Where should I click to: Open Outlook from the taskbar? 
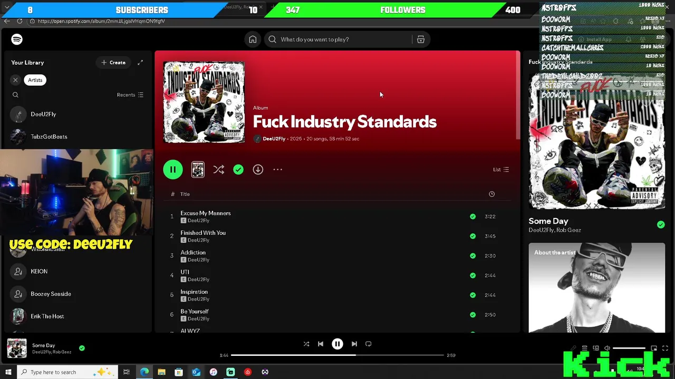tap(196, 372)
